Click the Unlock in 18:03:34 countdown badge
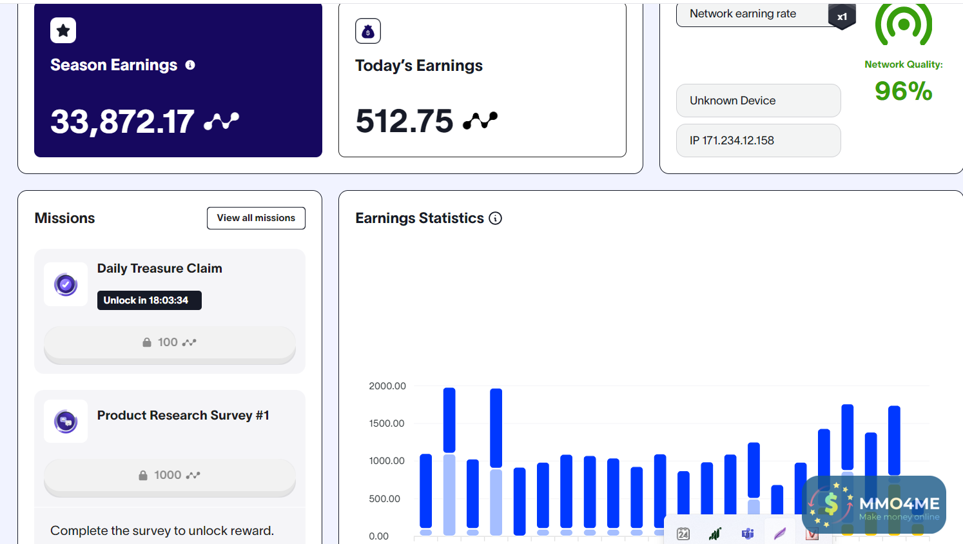This screenshot has height=544, width=963. pos(150,300)
